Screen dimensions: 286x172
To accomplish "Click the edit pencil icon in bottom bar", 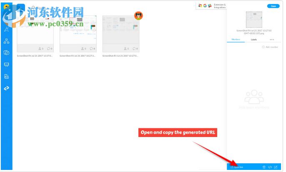I will point(276,167).
